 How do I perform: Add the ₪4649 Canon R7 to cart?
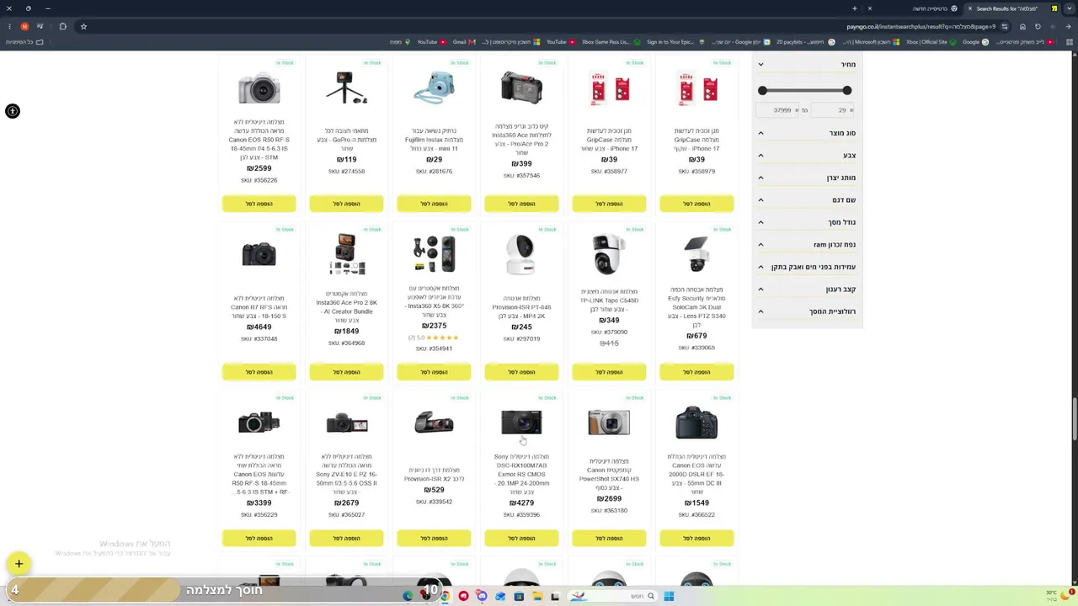(x=259, y=372)
